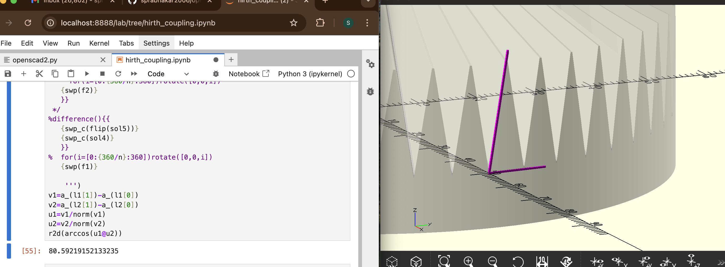Zoom out of the OpenSCAD 3D view
This screenshot has width=725, height=267.
493,261
